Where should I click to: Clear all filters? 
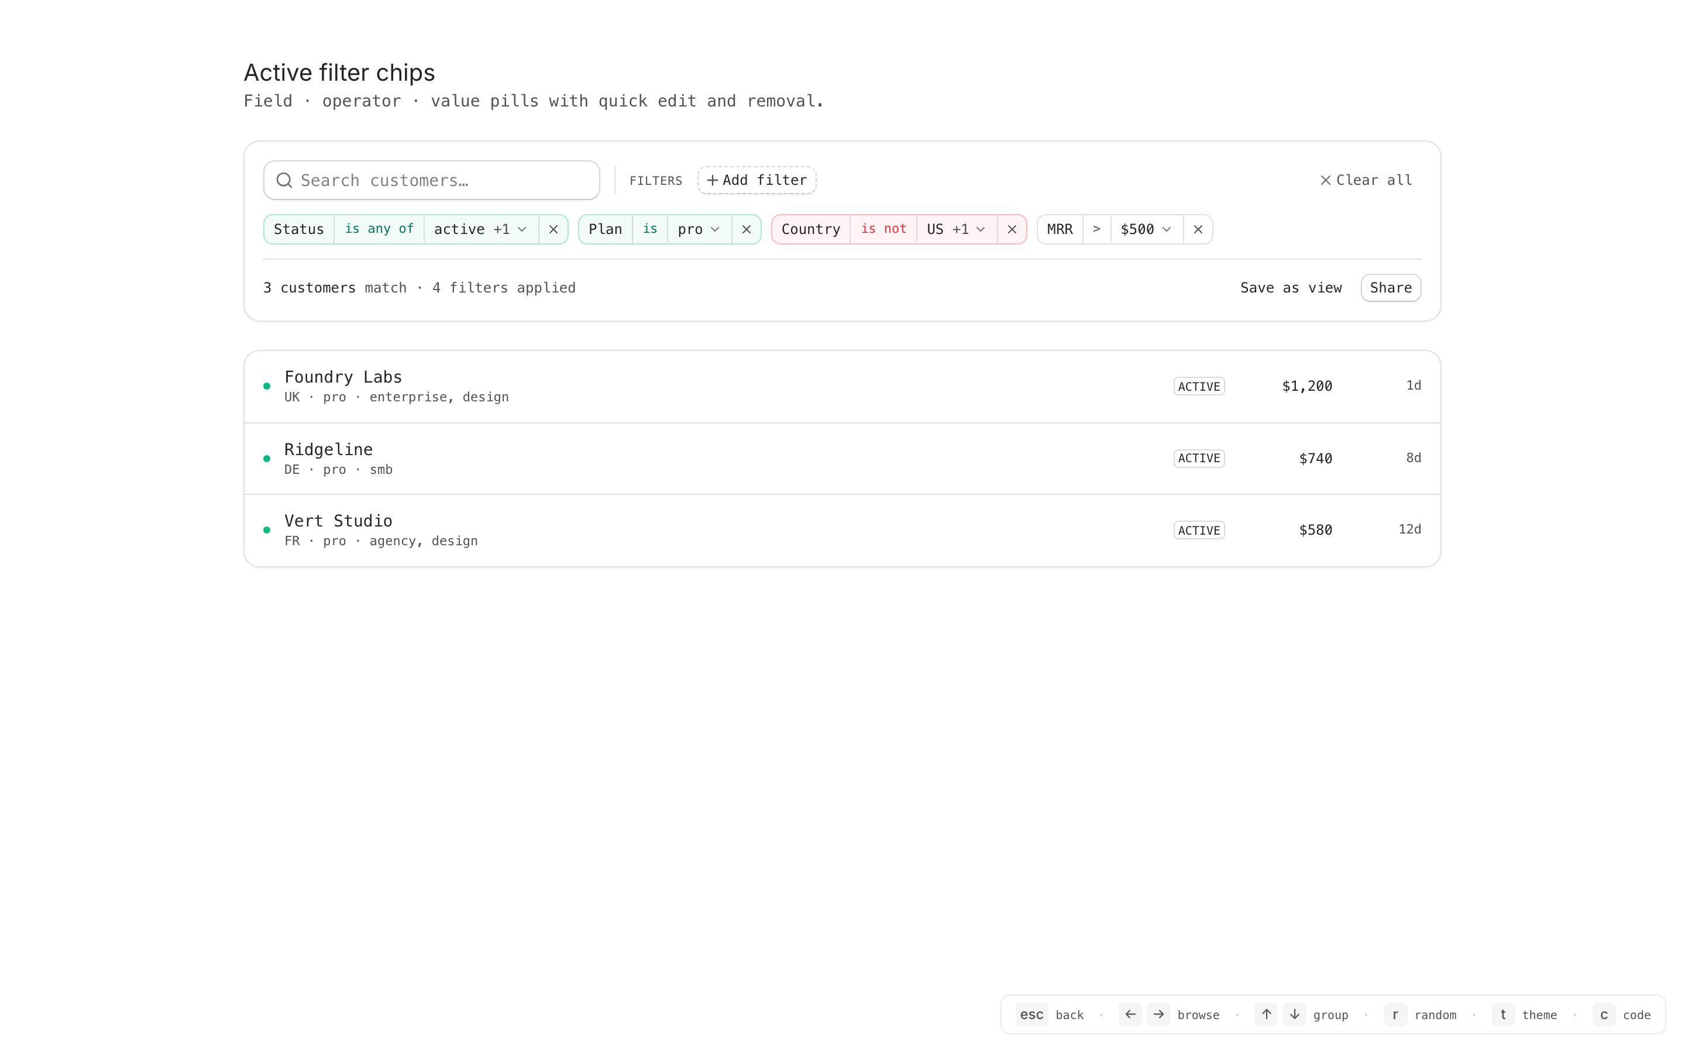point(1366,180)
